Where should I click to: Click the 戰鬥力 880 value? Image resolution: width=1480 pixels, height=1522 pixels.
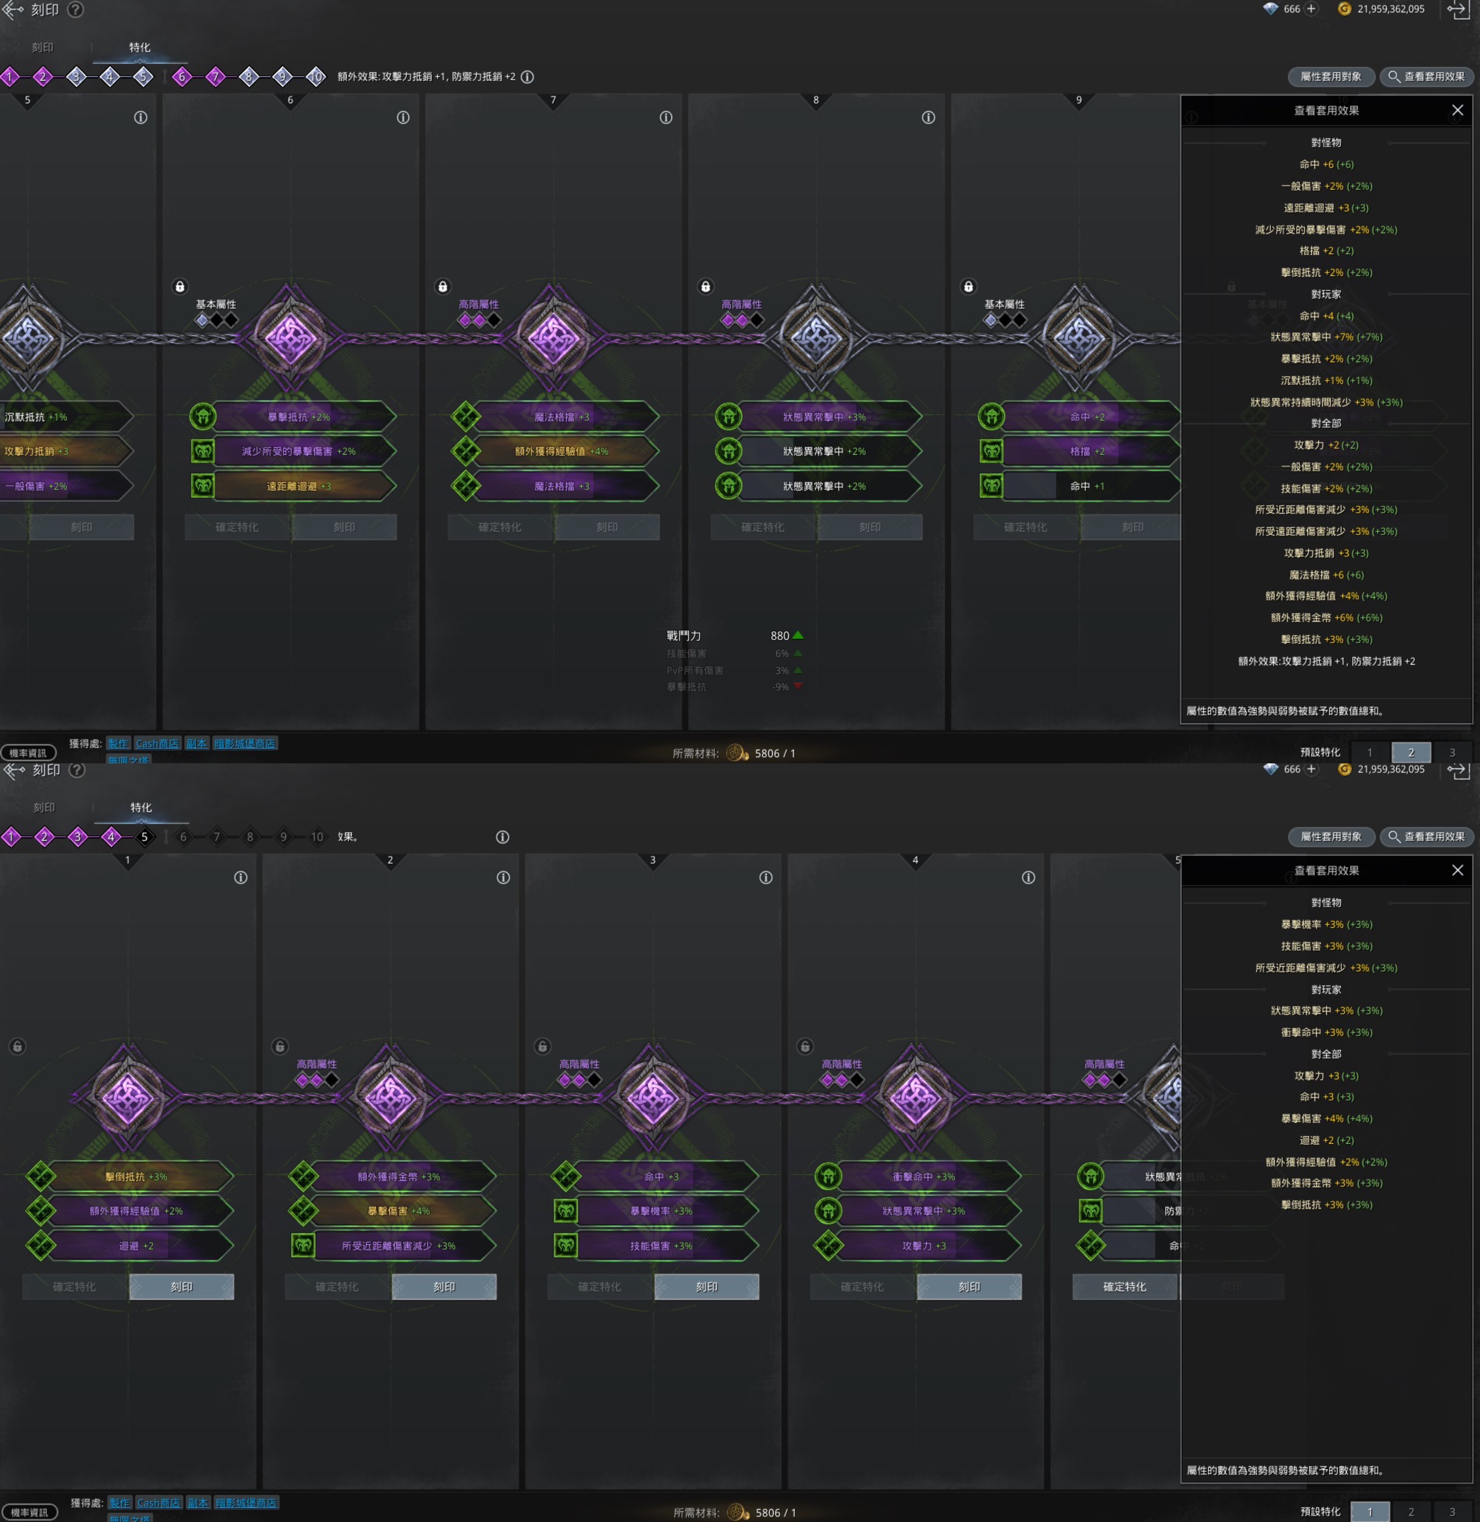coord(780,636)
